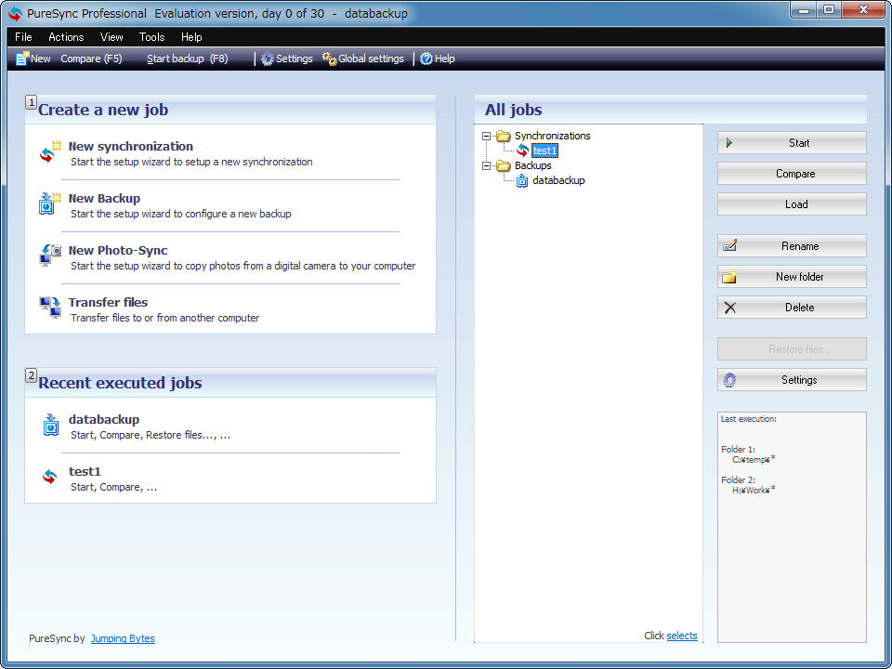Click databackup icon in All jobs tree
This screenshot has height=669, width=892.
522,181
